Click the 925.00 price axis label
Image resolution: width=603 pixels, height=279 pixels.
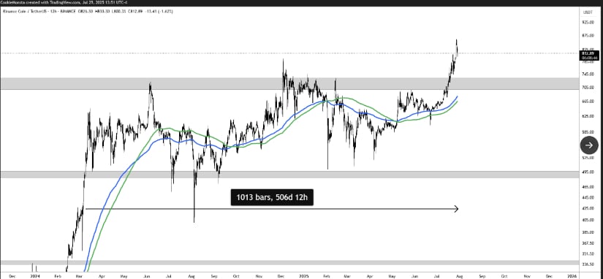588,23
